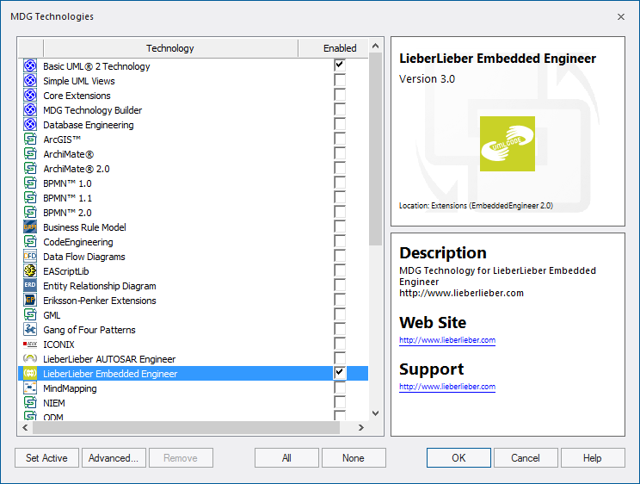The height and width of the screenshot is (484, 640).
Task: Click the Simple UML Views row icon
Action: (x=30, y=81)
